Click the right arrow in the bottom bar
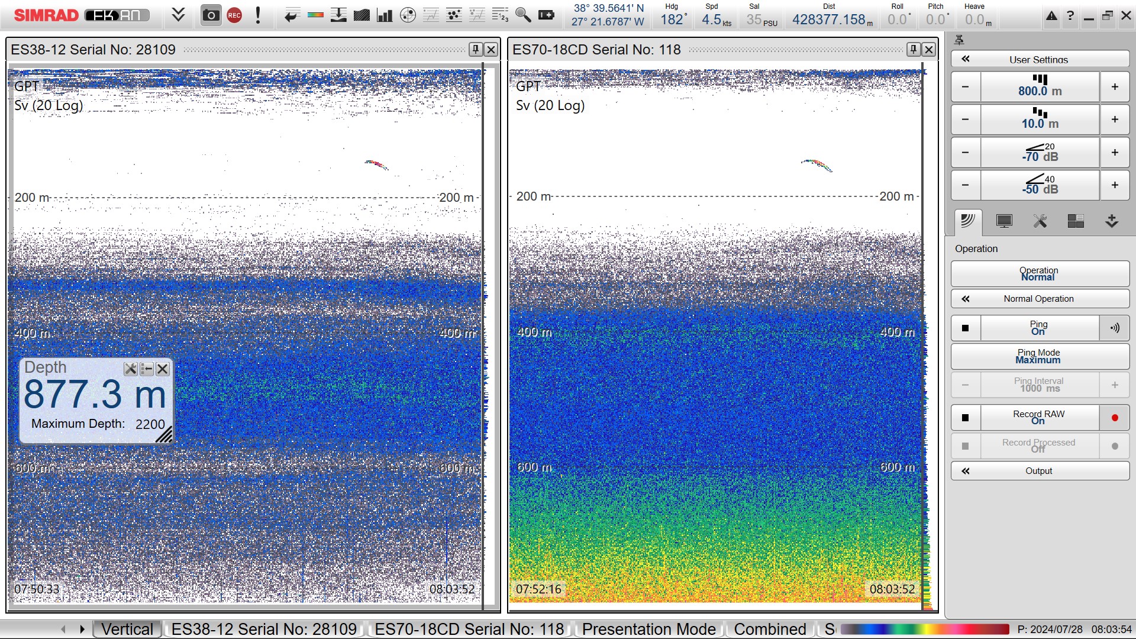Viewport: 1136px width, 639px height. coord(82,630)
